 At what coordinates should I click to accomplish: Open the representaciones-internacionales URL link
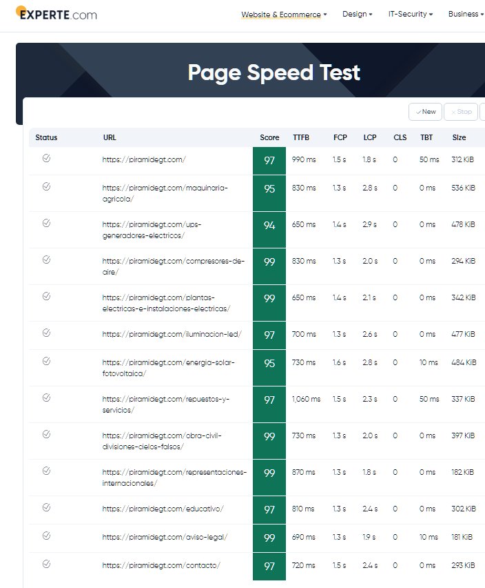[x=174, y=478]
